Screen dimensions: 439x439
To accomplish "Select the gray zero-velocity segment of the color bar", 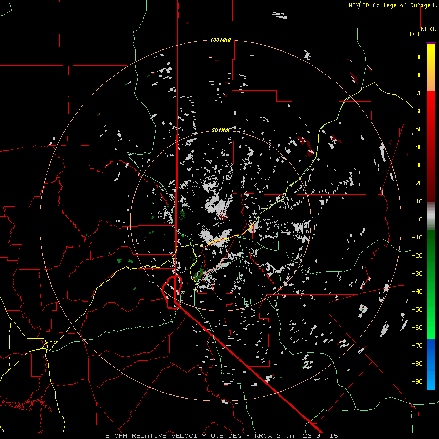I will 431,216.
